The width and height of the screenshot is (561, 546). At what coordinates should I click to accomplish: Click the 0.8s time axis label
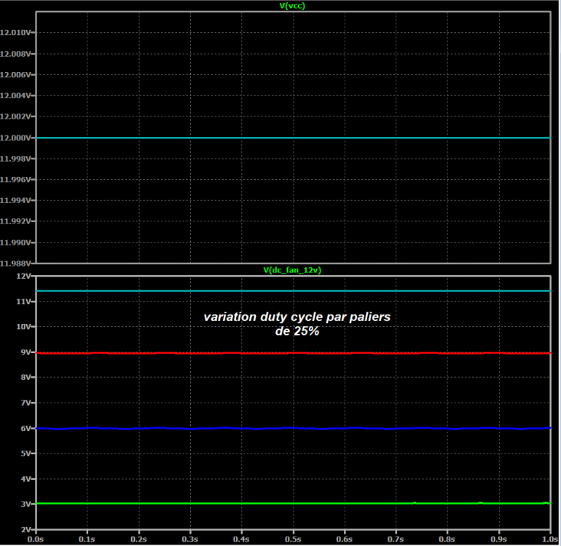(x=447, y=539)
